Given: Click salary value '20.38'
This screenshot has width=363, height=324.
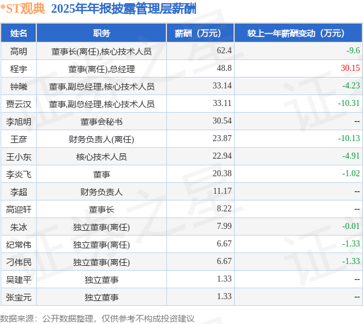Looking at the screenshot, I should 222,173.
